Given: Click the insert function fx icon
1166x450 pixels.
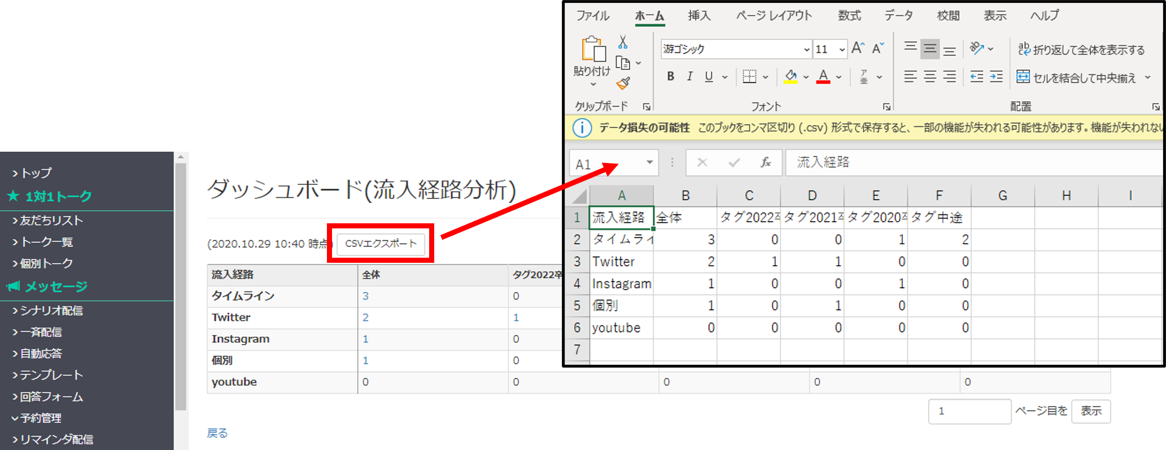Looking at the screenshot, I should tap(765, 163).
